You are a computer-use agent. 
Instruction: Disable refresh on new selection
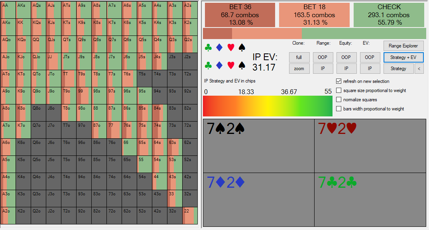[x=339, y=81]
